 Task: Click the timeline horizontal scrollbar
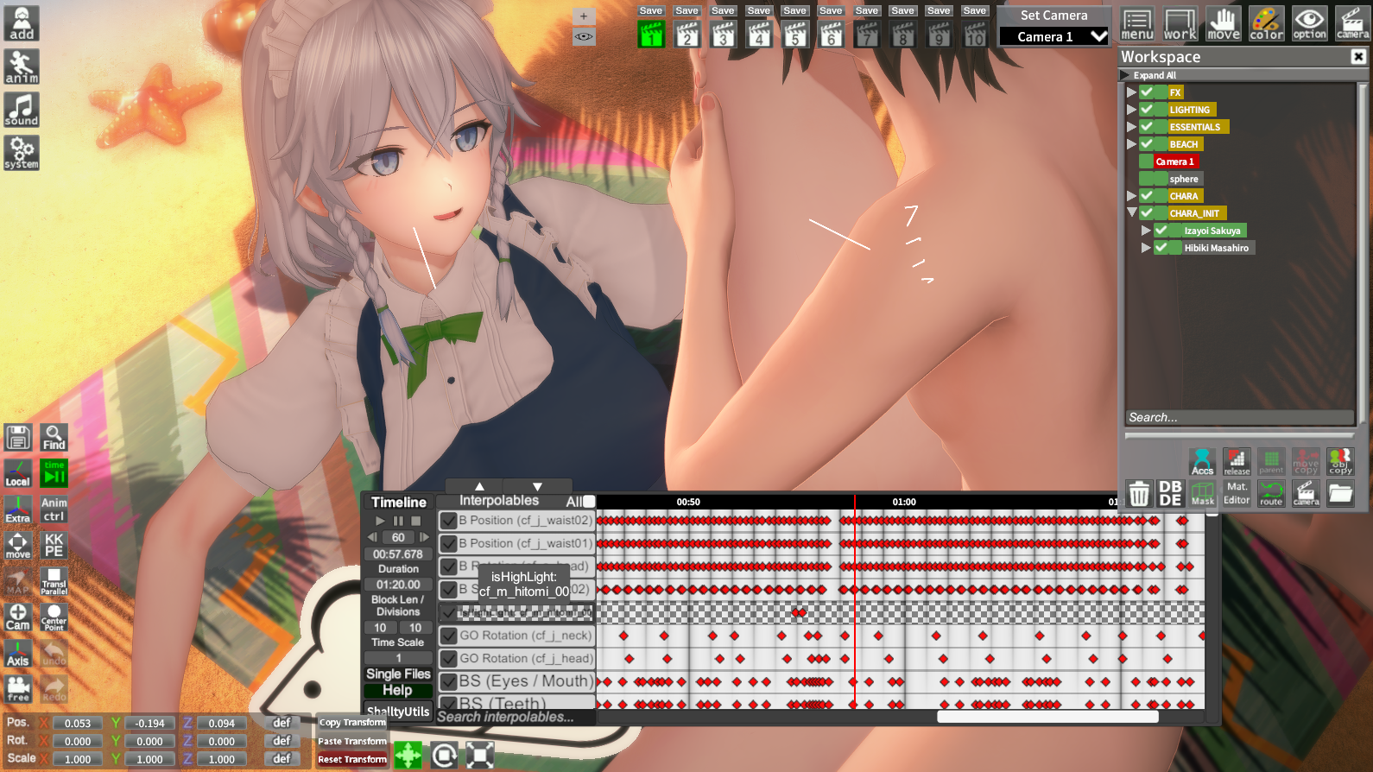click(1047, 717)
